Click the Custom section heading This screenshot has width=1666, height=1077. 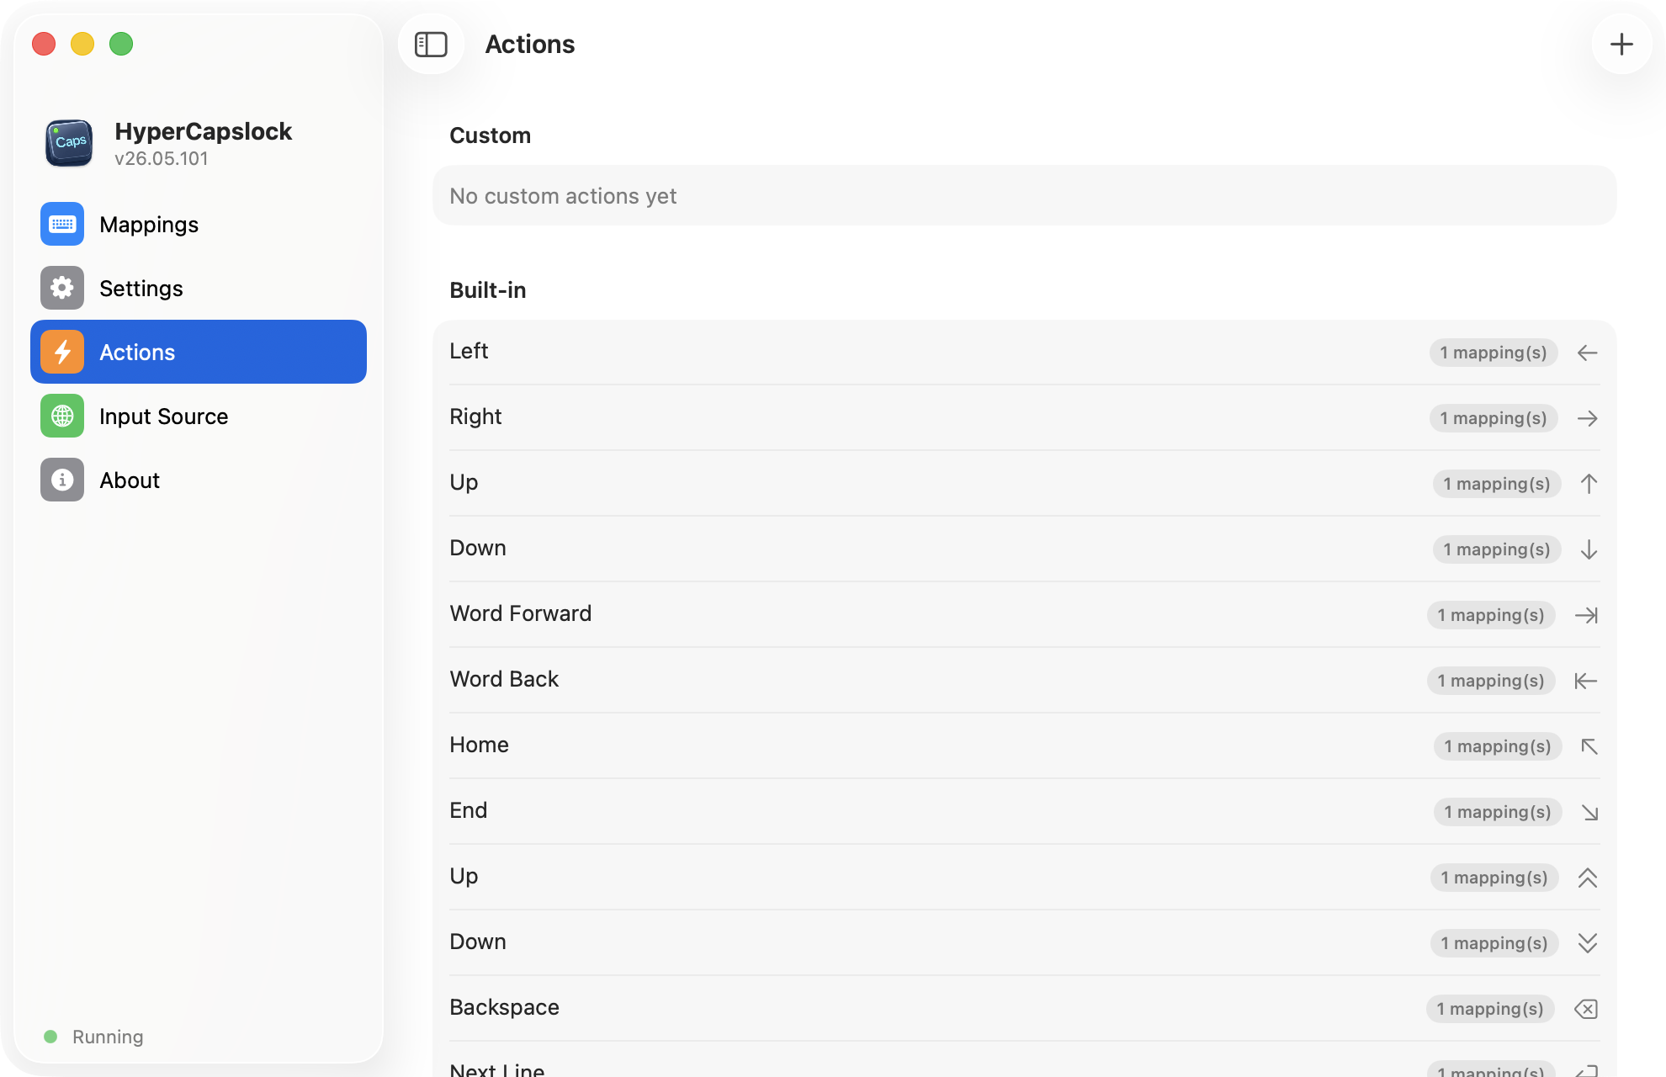point(491,135)
